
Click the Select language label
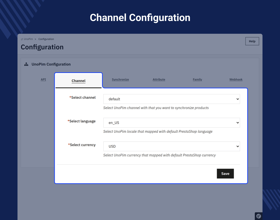coord(81,121)
